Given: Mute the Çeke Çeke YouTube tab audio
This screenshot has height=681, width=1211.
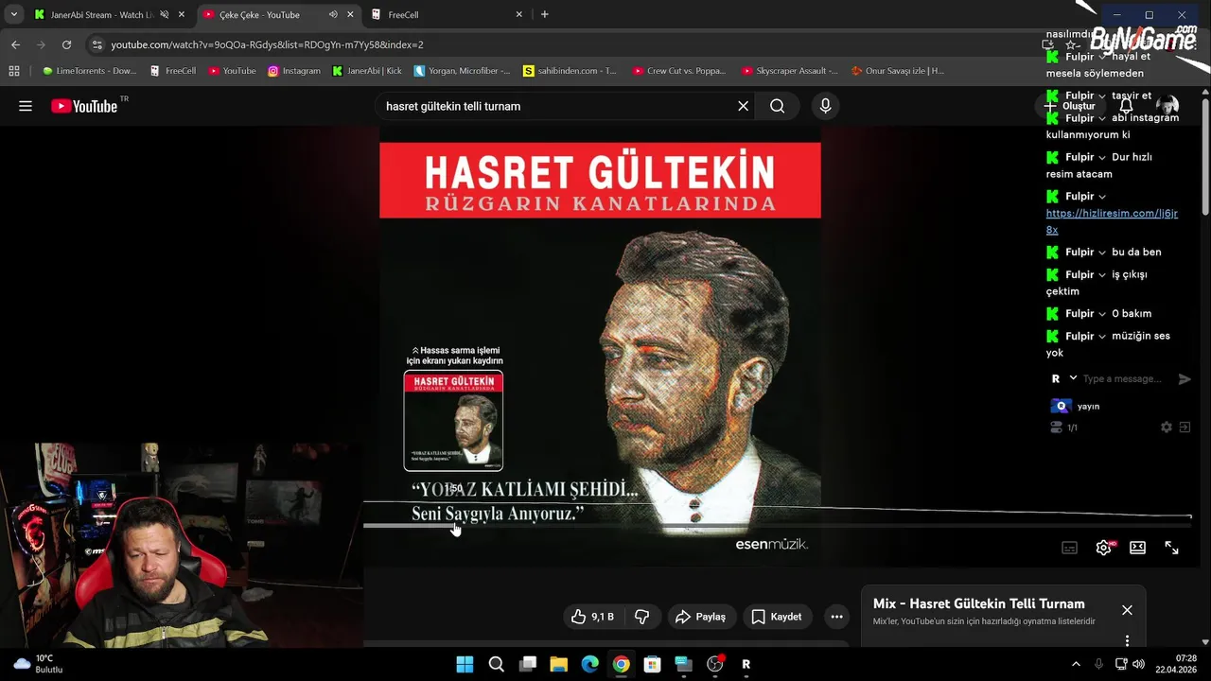Looking at the screenshot, I should (x=333, y=14).
